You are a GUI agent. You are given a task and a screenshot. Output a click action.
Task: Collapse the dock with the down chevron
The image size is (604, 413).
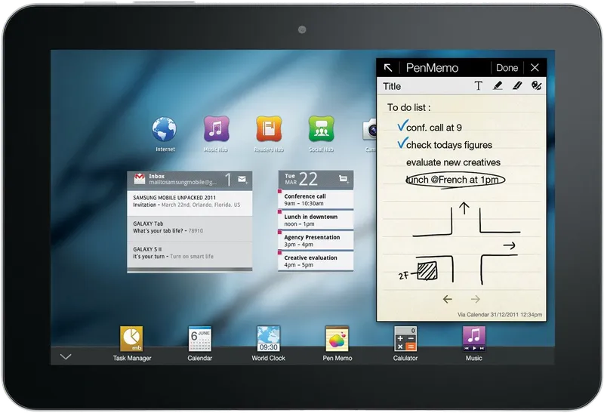(x=66, y=357)
